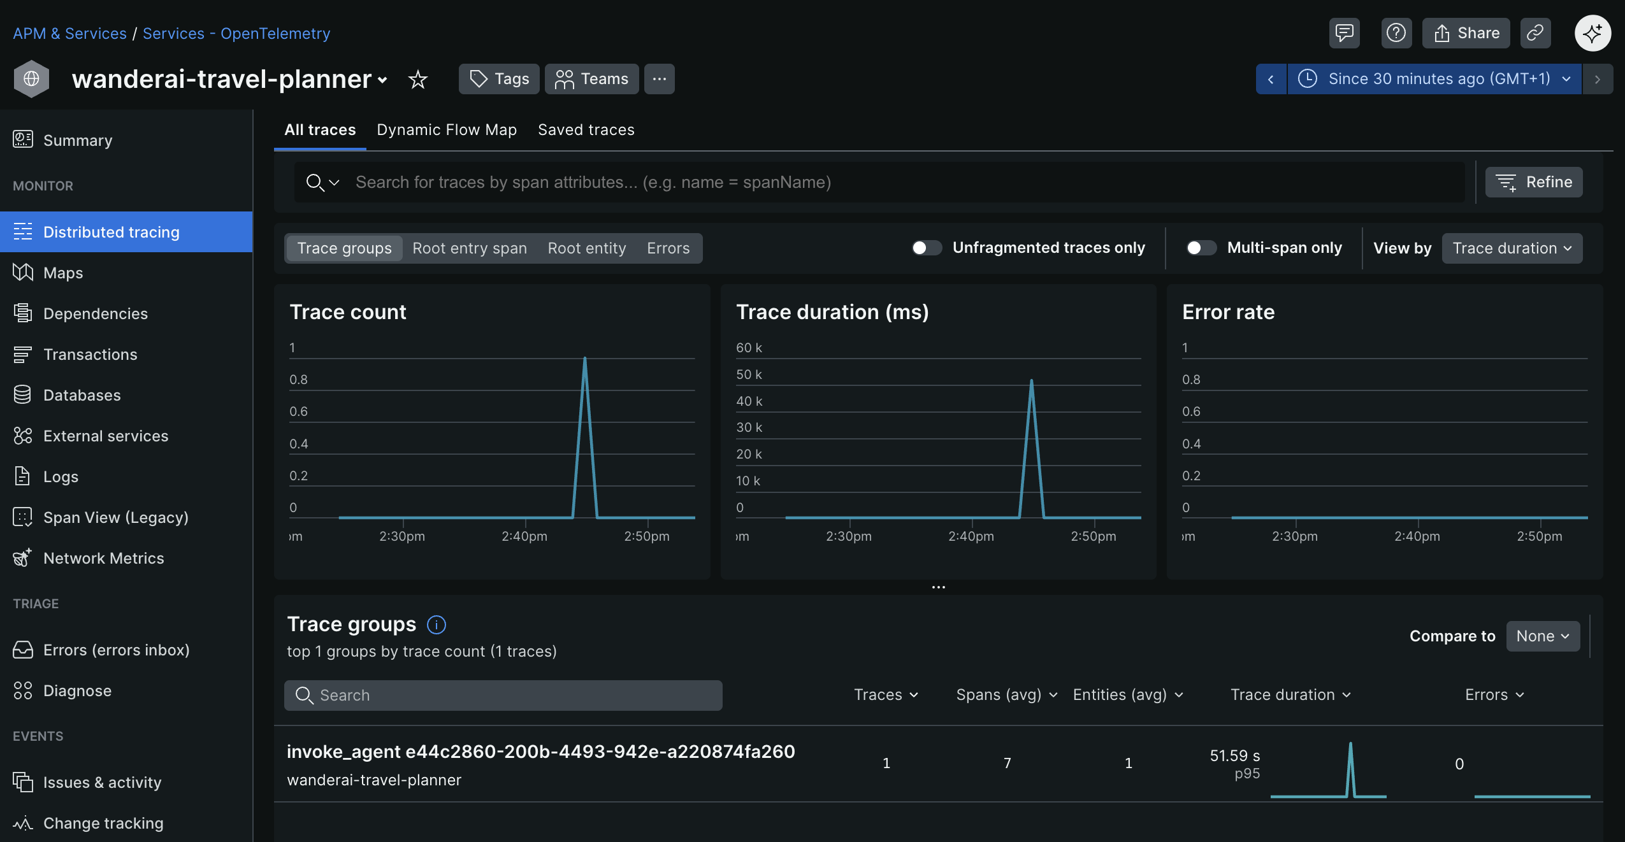Open Saved traces tab

(586, 130)
